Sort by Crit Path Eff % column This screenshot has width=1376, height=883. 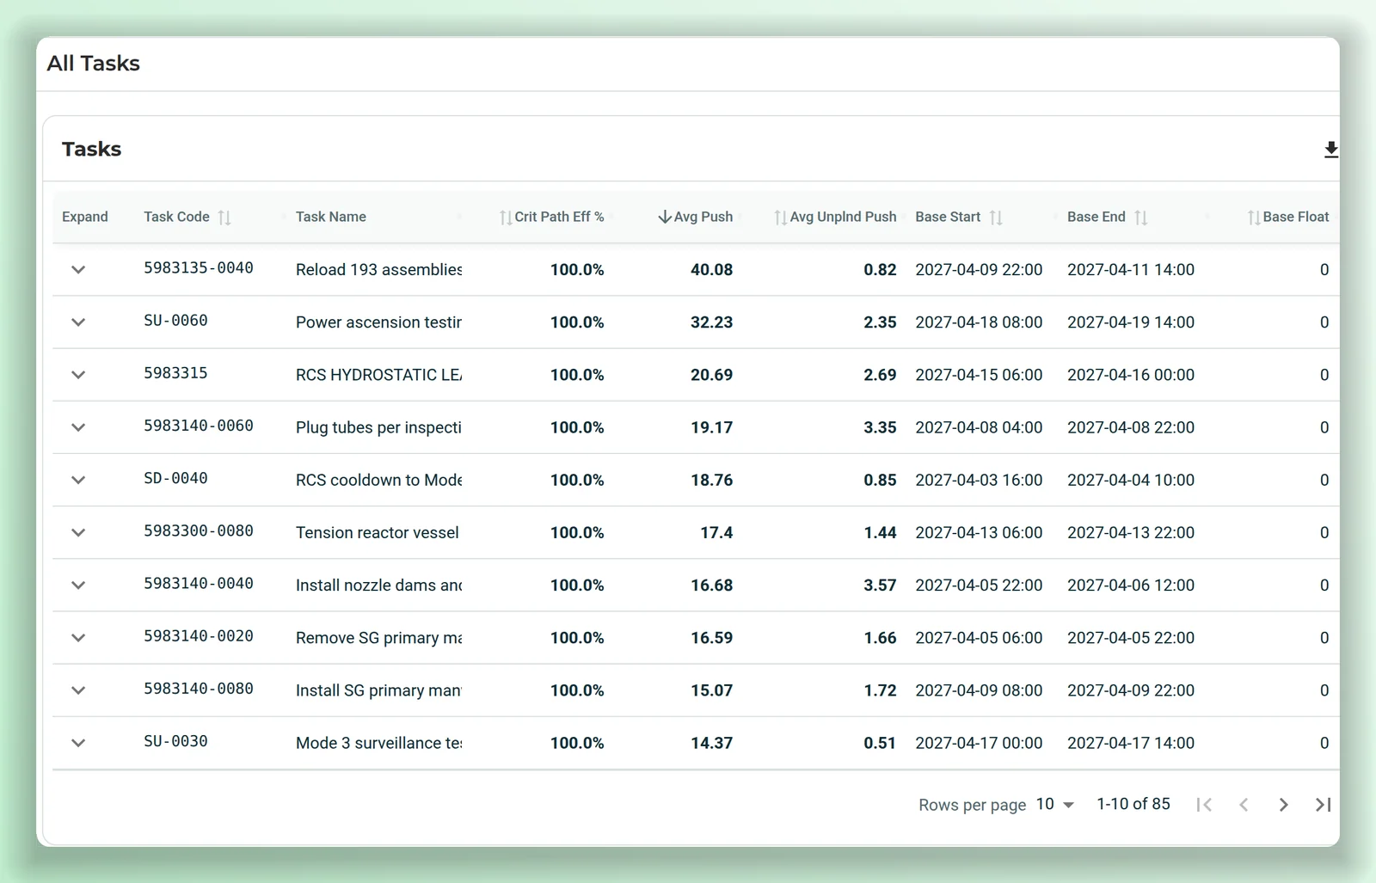click(x=506, y=218)
